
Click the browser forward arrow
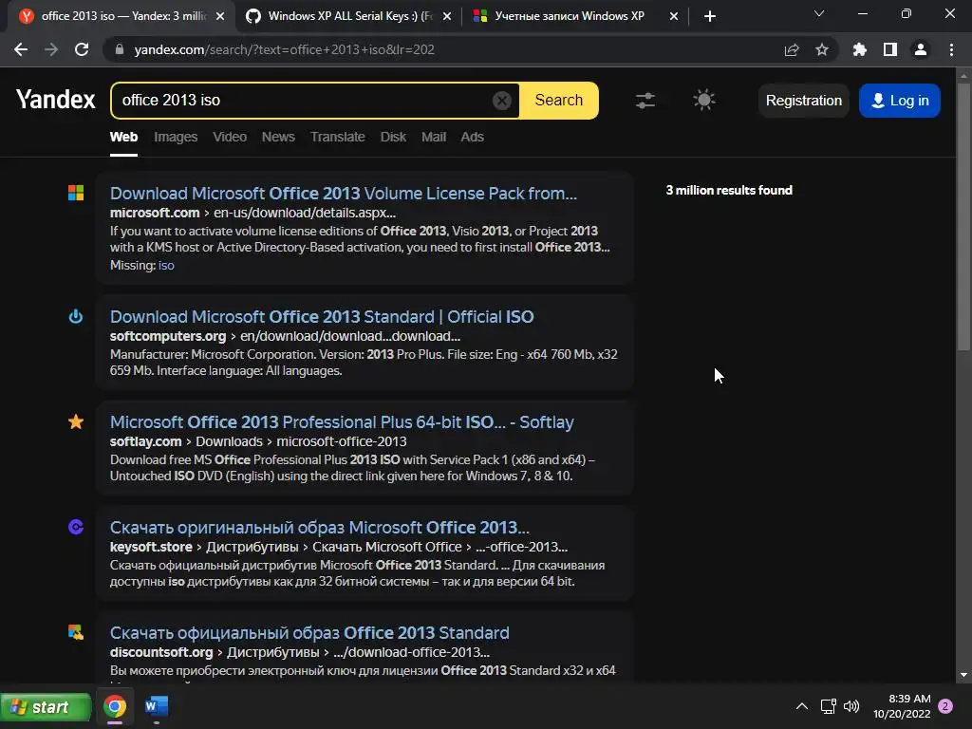[51, 49]
